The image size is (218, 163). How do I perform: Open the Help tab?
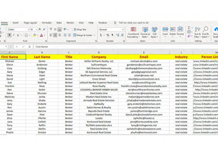tap(91, 23)
